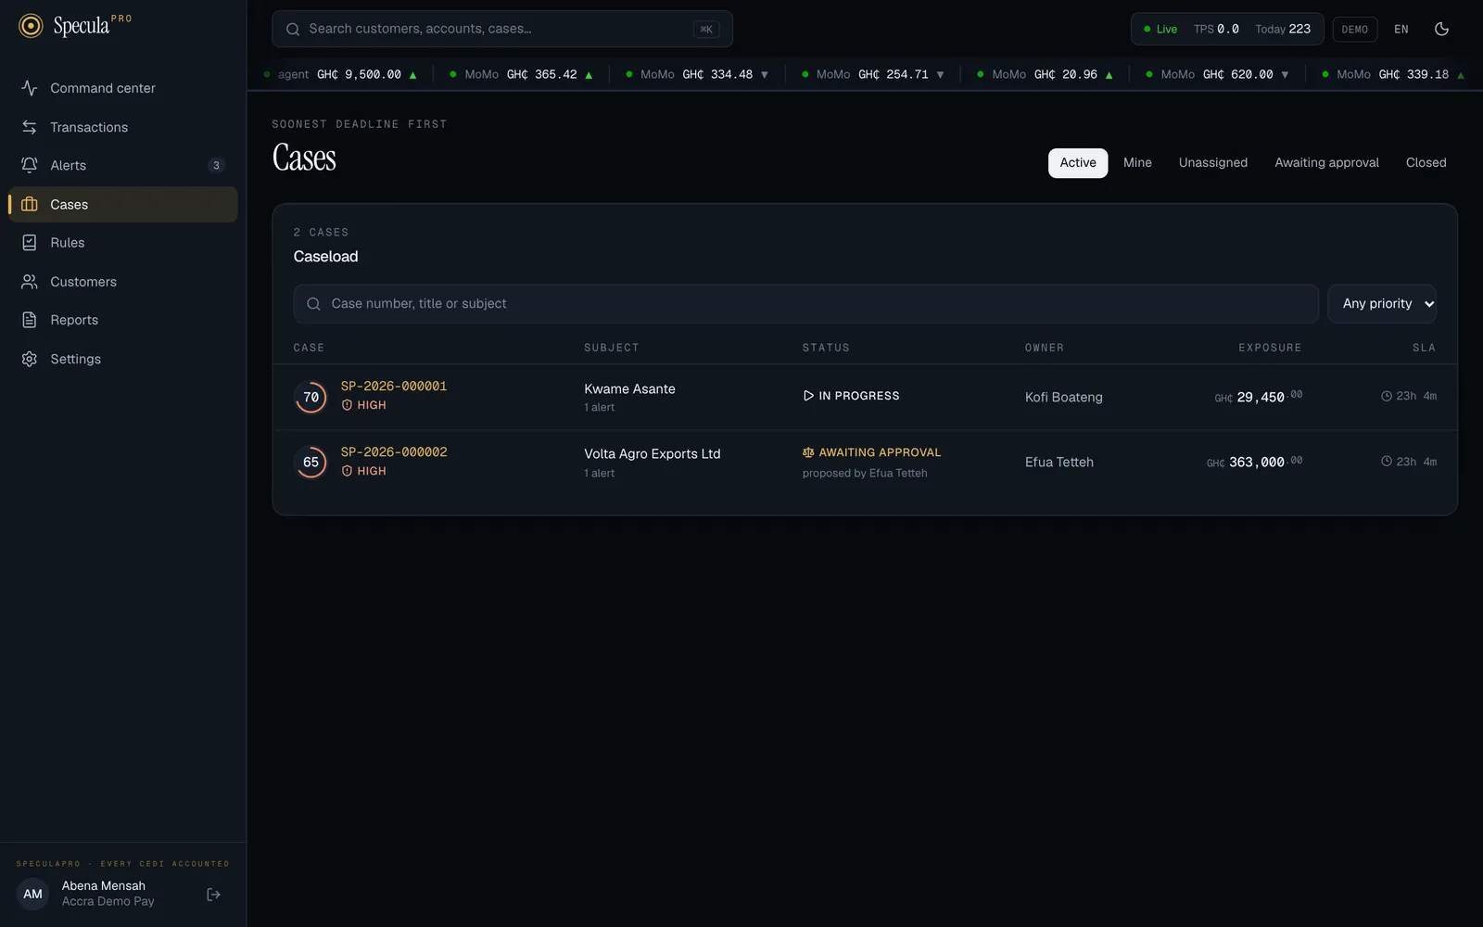1483x927 pixels.
Task: Click the Specula PRO logo
Action: (x=75, y=26)
